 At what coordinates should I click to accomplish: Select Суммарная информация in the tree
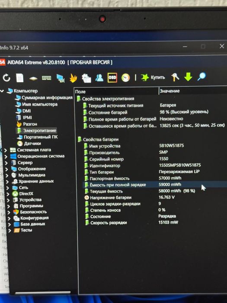(x=47, y=97)
